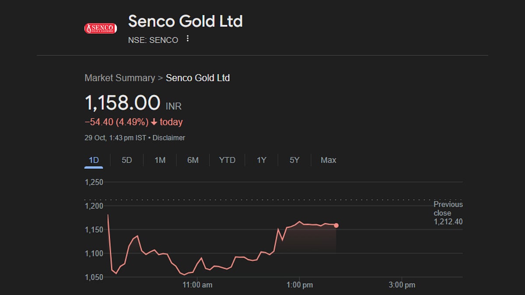Viewport: 525px width, 295px height.
Task: Switch to the 1M chart tab
Action: (x=160, y=160)
